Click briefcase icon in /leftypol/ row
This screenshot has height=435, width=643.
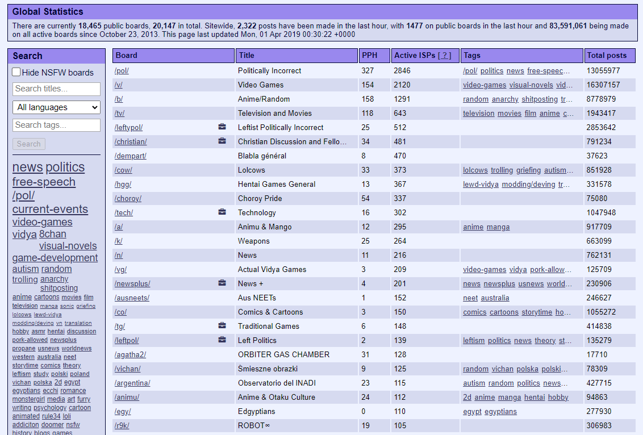(222, 127)
